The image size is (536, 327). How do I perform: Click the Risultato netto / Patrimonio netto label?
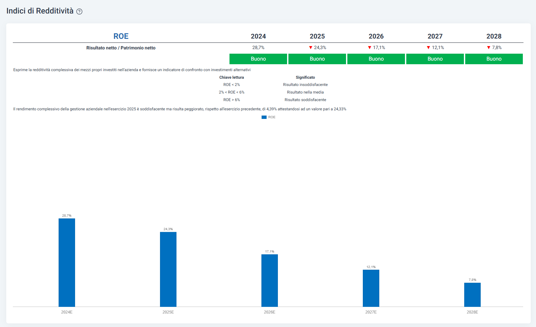(x=121, y=48)
